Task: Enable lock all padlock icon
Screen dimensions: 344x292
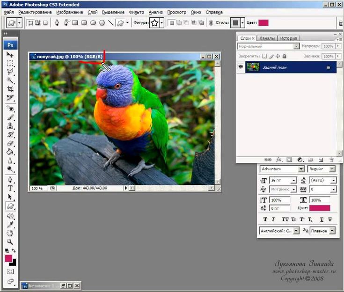Action: pos(285,56)
